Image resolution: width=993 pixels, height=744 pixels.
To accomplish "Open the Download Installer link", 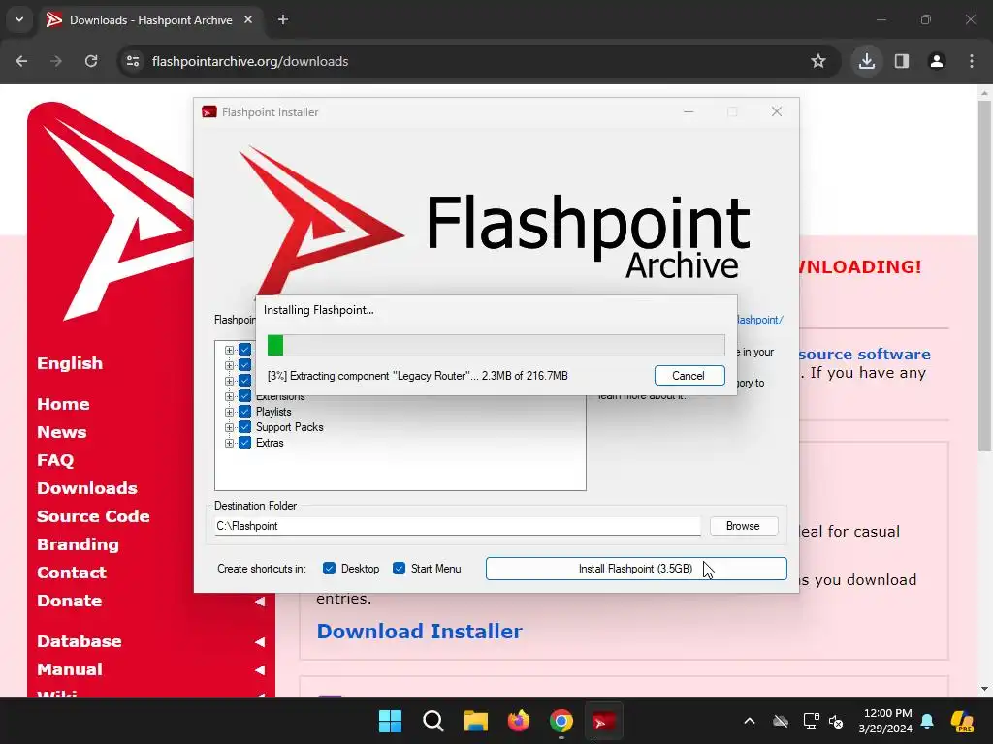I will click(x=419, y=632).
